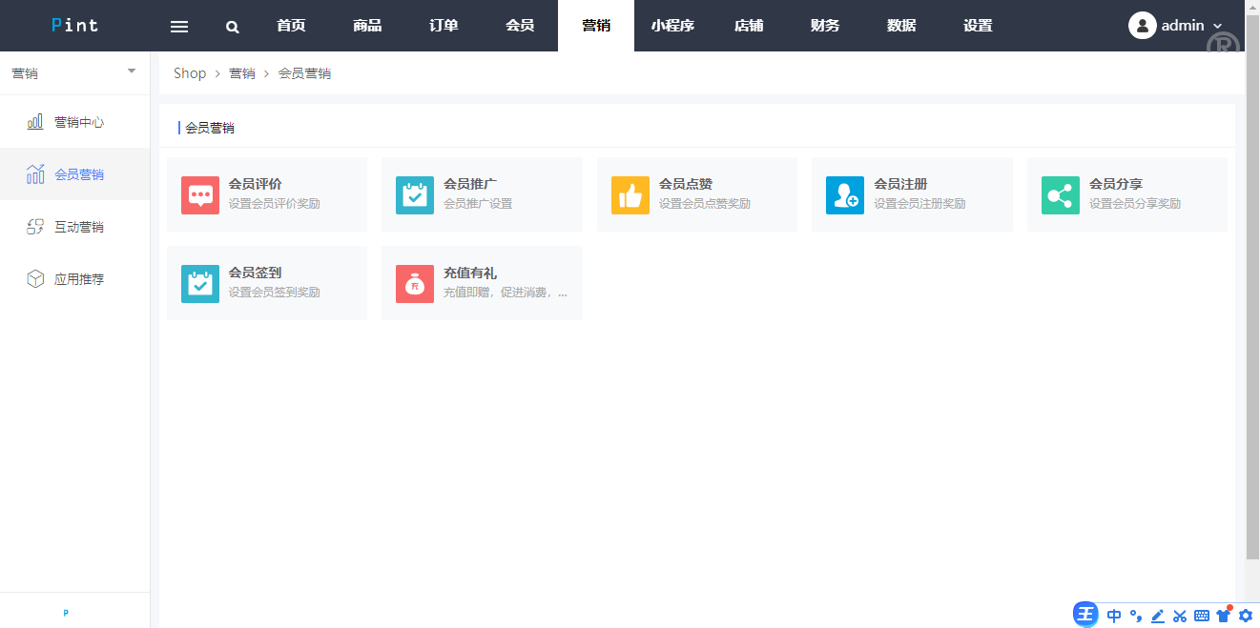Image resolution: width=1260 pixels, height=628 pixels.
Task: Click the Shop breadcrumb link
Action: (x=190, y=73)
